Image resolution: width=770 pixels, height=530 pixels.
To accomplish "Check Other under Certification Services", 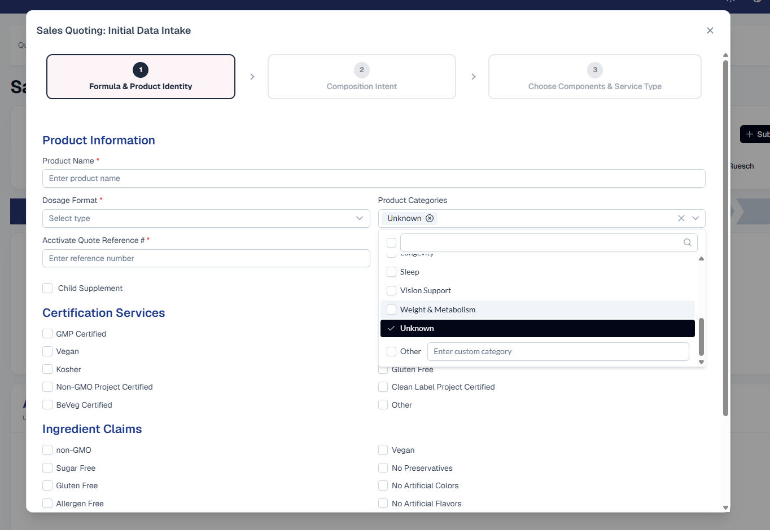I will pyautogui.click(x=383, y=405).
